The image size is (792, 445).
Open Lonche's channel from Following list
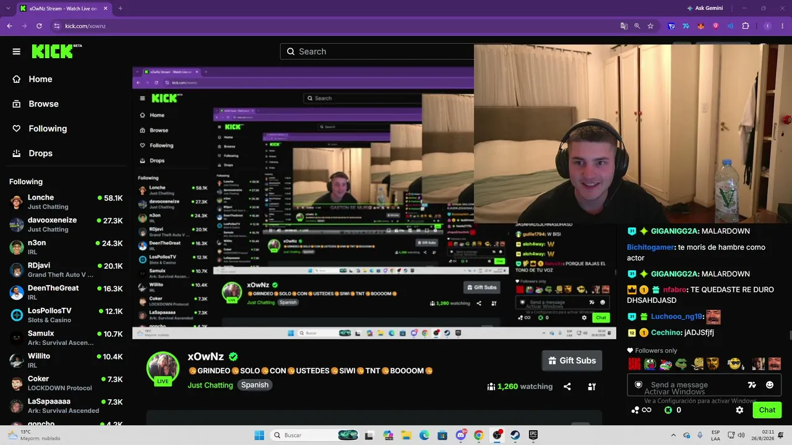(66, 201)
